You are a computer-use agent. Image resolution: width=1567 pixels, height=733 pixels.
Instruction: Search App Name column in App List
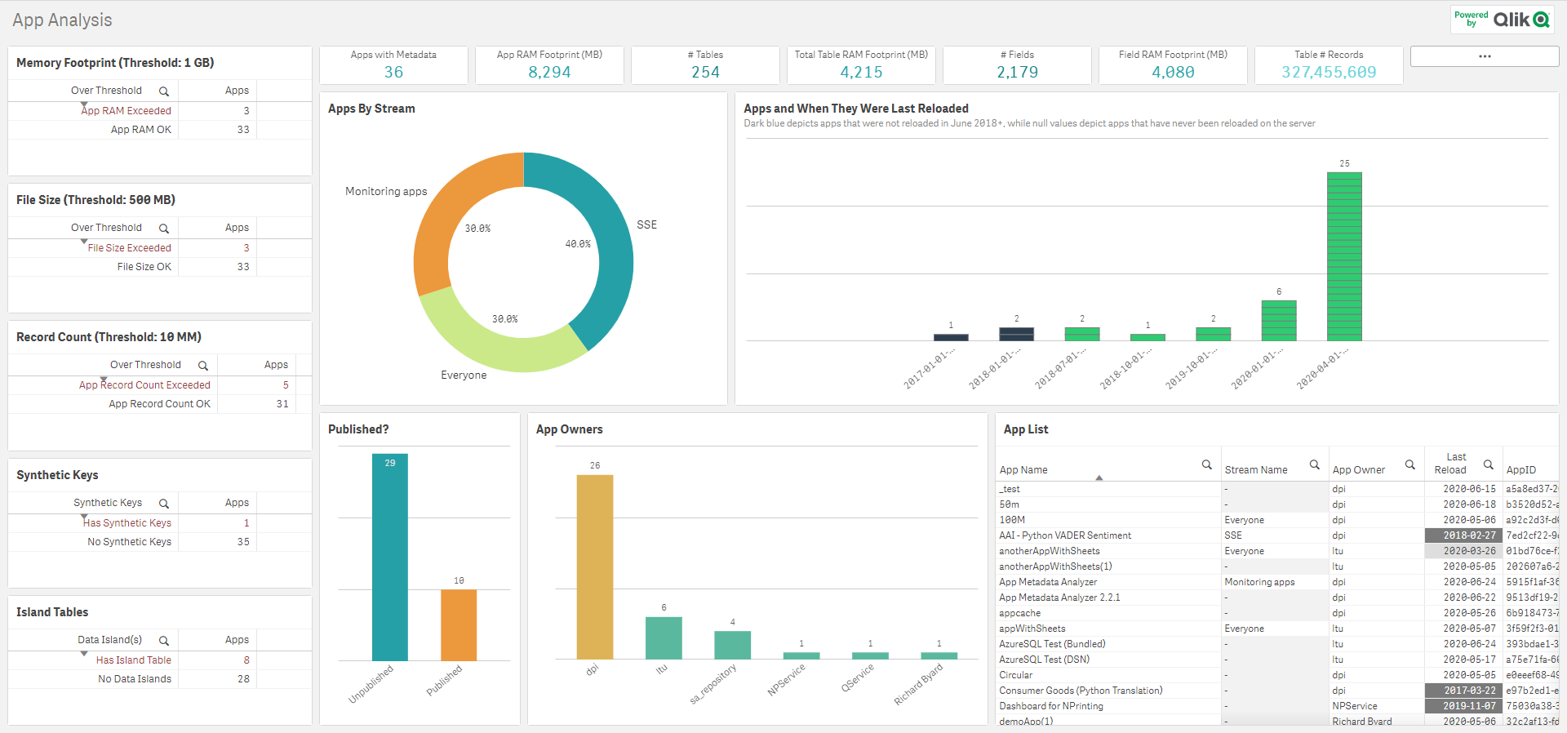(1206, 465)
